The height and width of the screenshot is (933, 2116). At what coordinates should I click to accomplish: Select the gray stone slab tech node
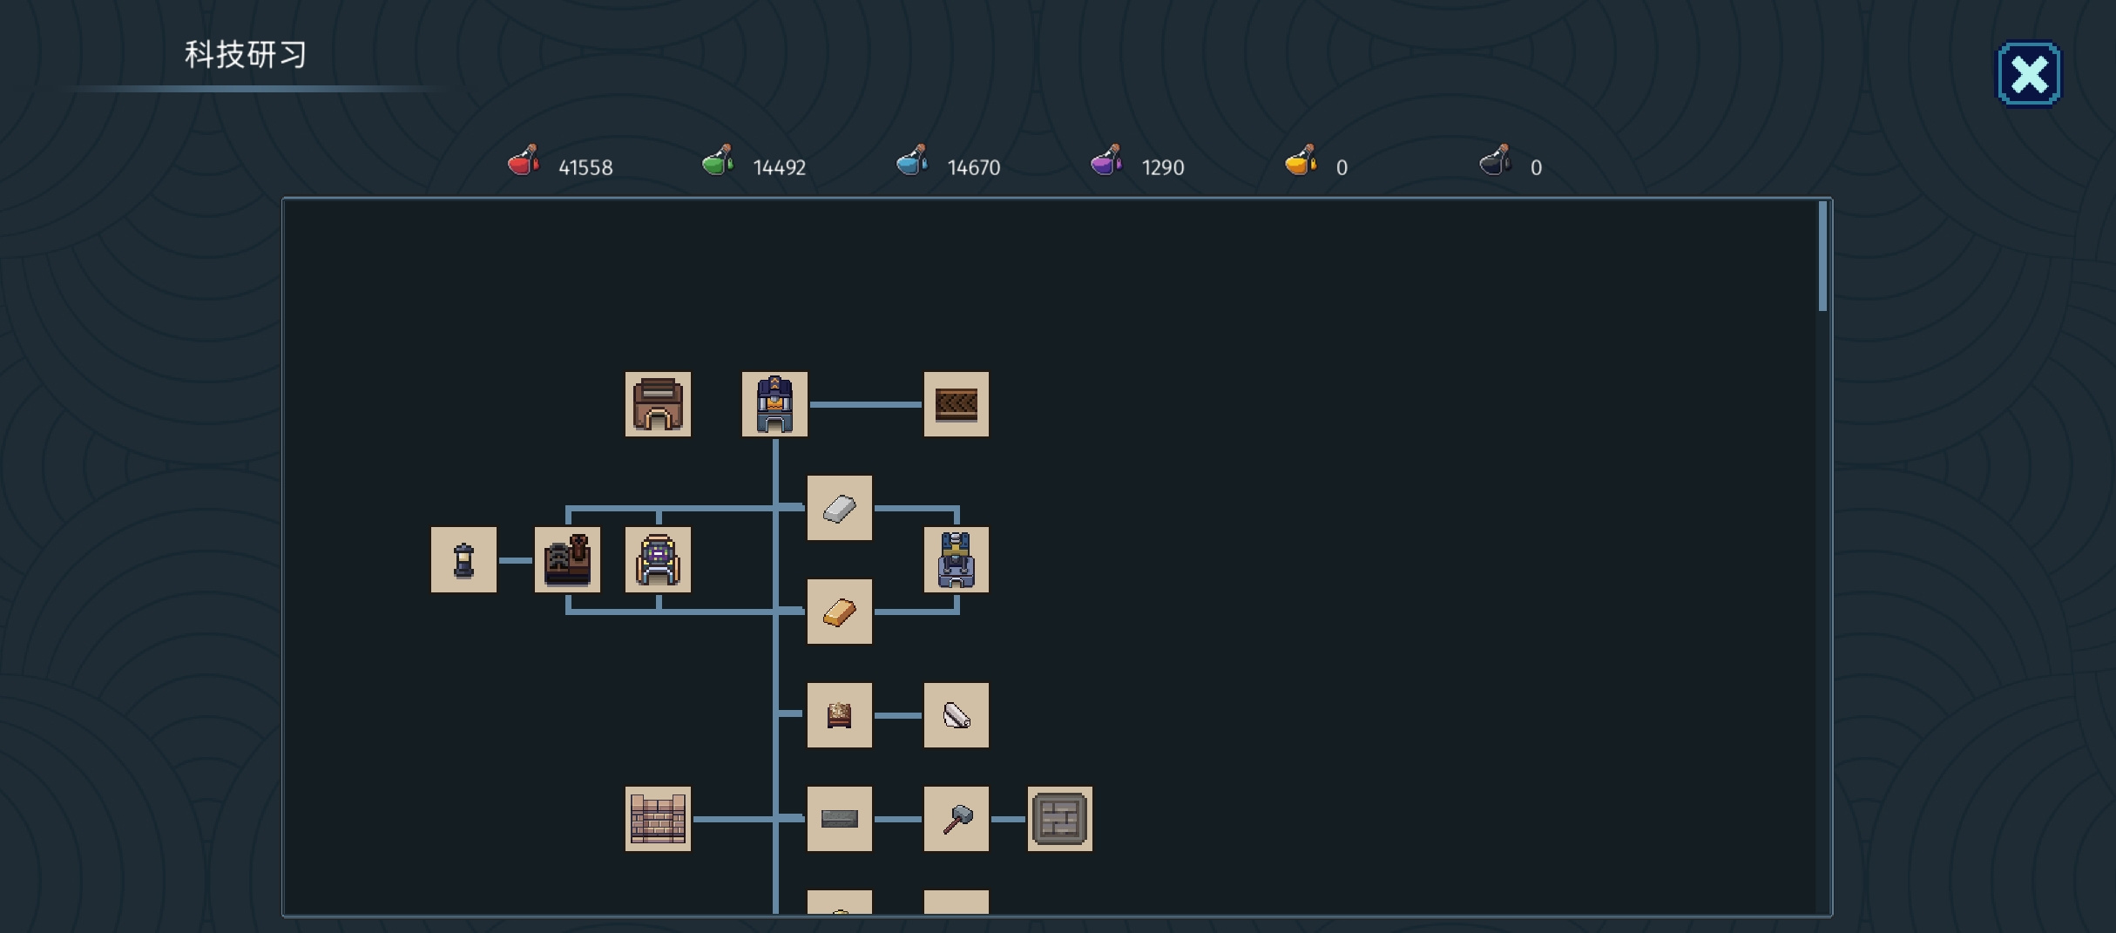coord(839,819)
